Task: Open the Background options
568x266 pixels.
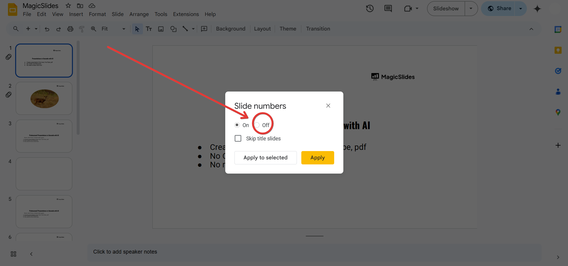Action: click(231, 29)
